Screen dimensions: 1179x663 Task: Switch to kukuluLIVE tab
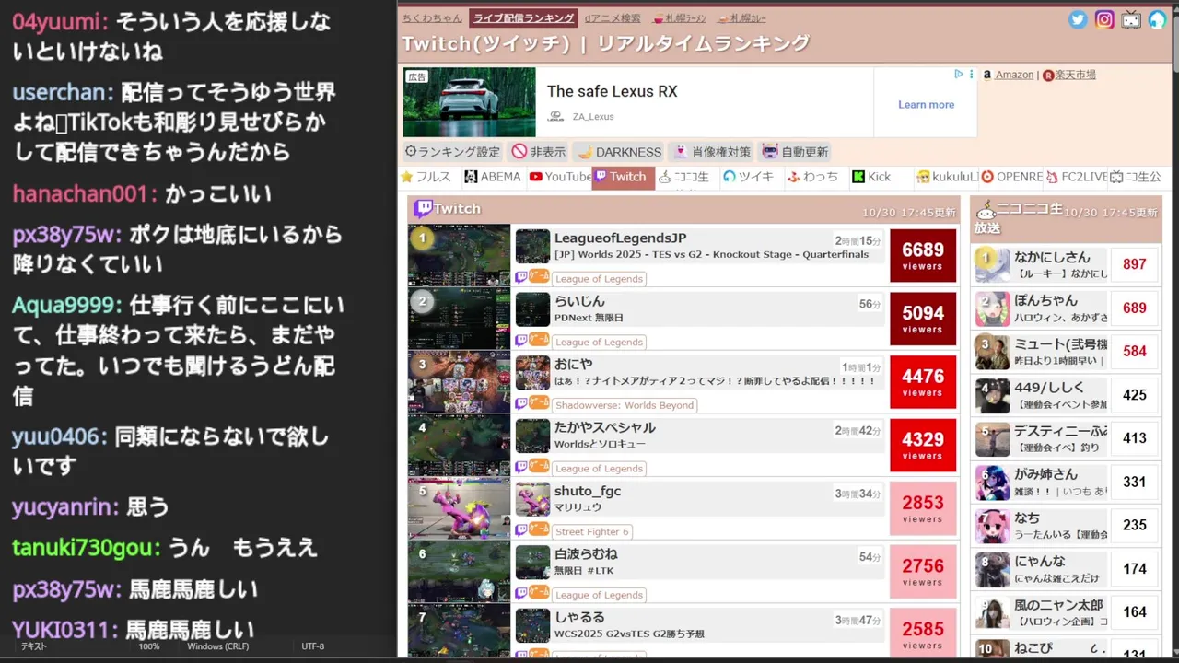pyautogui.click(x=946, y=177)
